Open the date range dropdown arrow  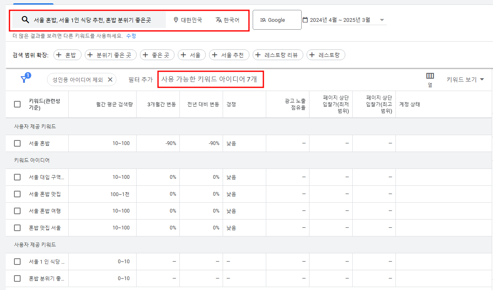[x=382, y=20]
